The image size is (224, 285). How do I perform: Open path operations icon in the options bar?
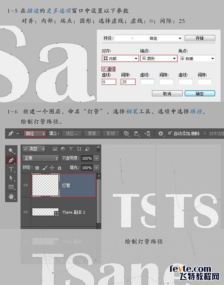pos(126,134)
